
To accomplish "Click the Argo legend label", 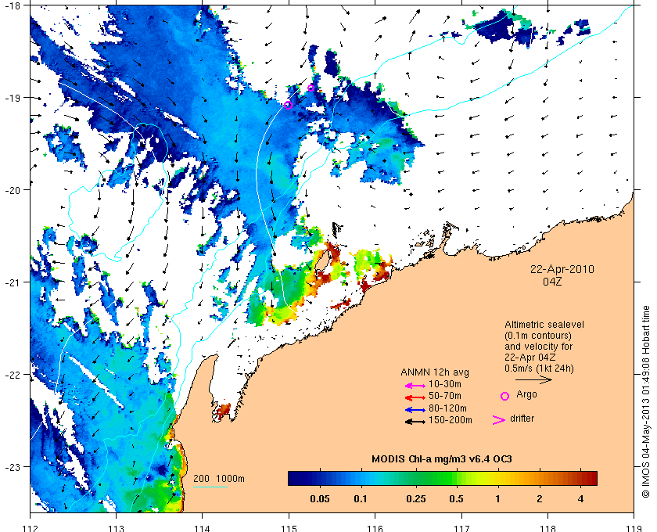I will pos(526,394).
